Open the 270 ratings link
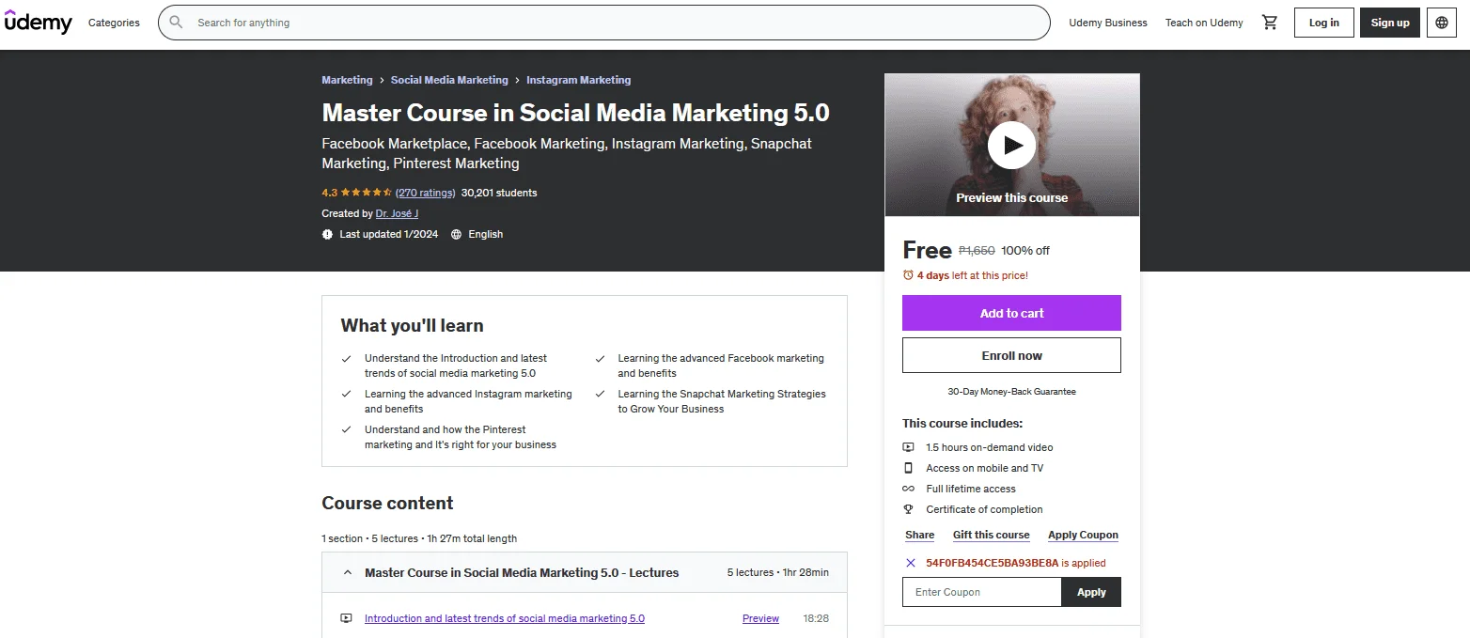The width and height of the screenshot is (1470, 638). [x=425, y=193]
